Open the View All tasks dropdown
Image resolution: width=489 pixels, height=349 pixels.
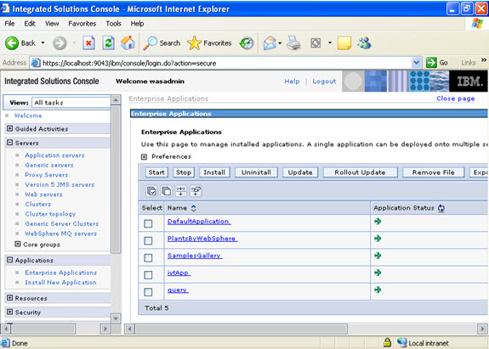(71, 103)
